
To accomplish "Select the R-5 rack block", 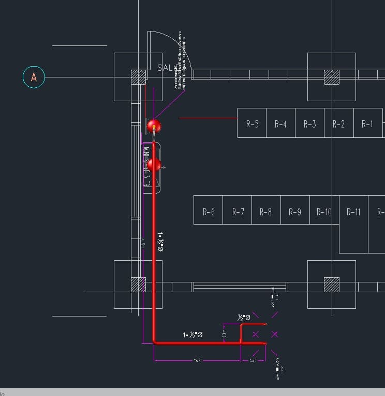I will coord(252,123).
